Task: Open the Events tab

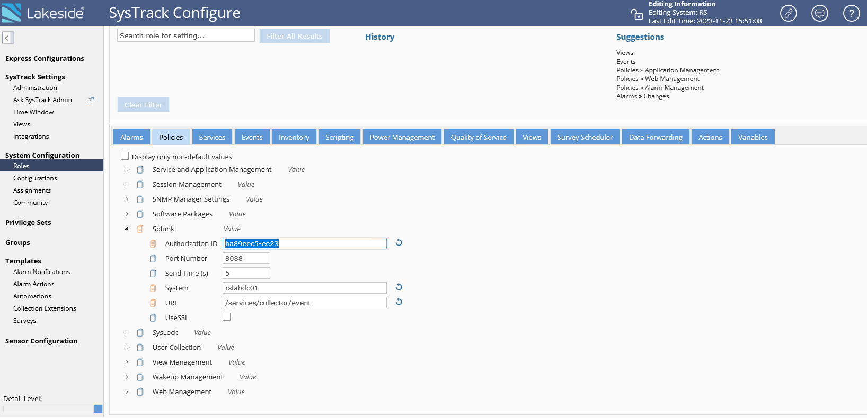Action: (252, 137)
